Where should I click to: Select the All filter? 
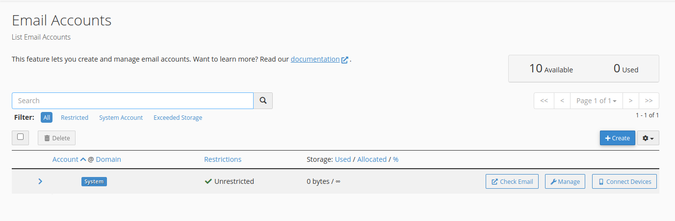[47, 118]
